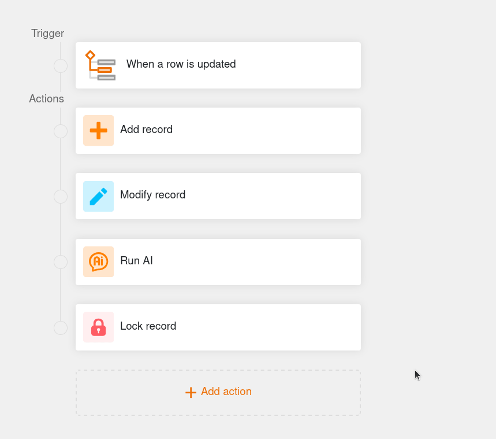The image size is (496, 439).
Task: Select the timeline circle beside Add record
Action: pyautogui.click(x=61, y=131)
